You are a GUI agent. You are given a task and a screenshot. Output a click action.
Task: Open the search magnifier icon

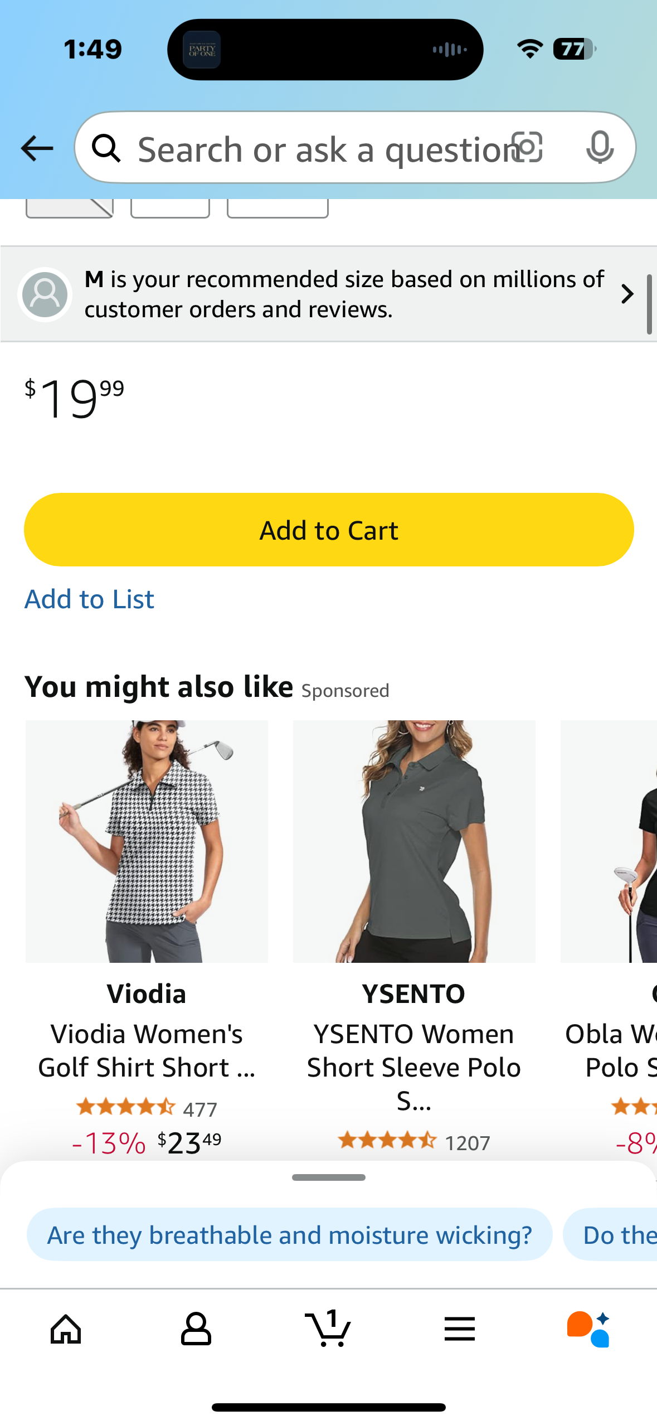(106, 148)
